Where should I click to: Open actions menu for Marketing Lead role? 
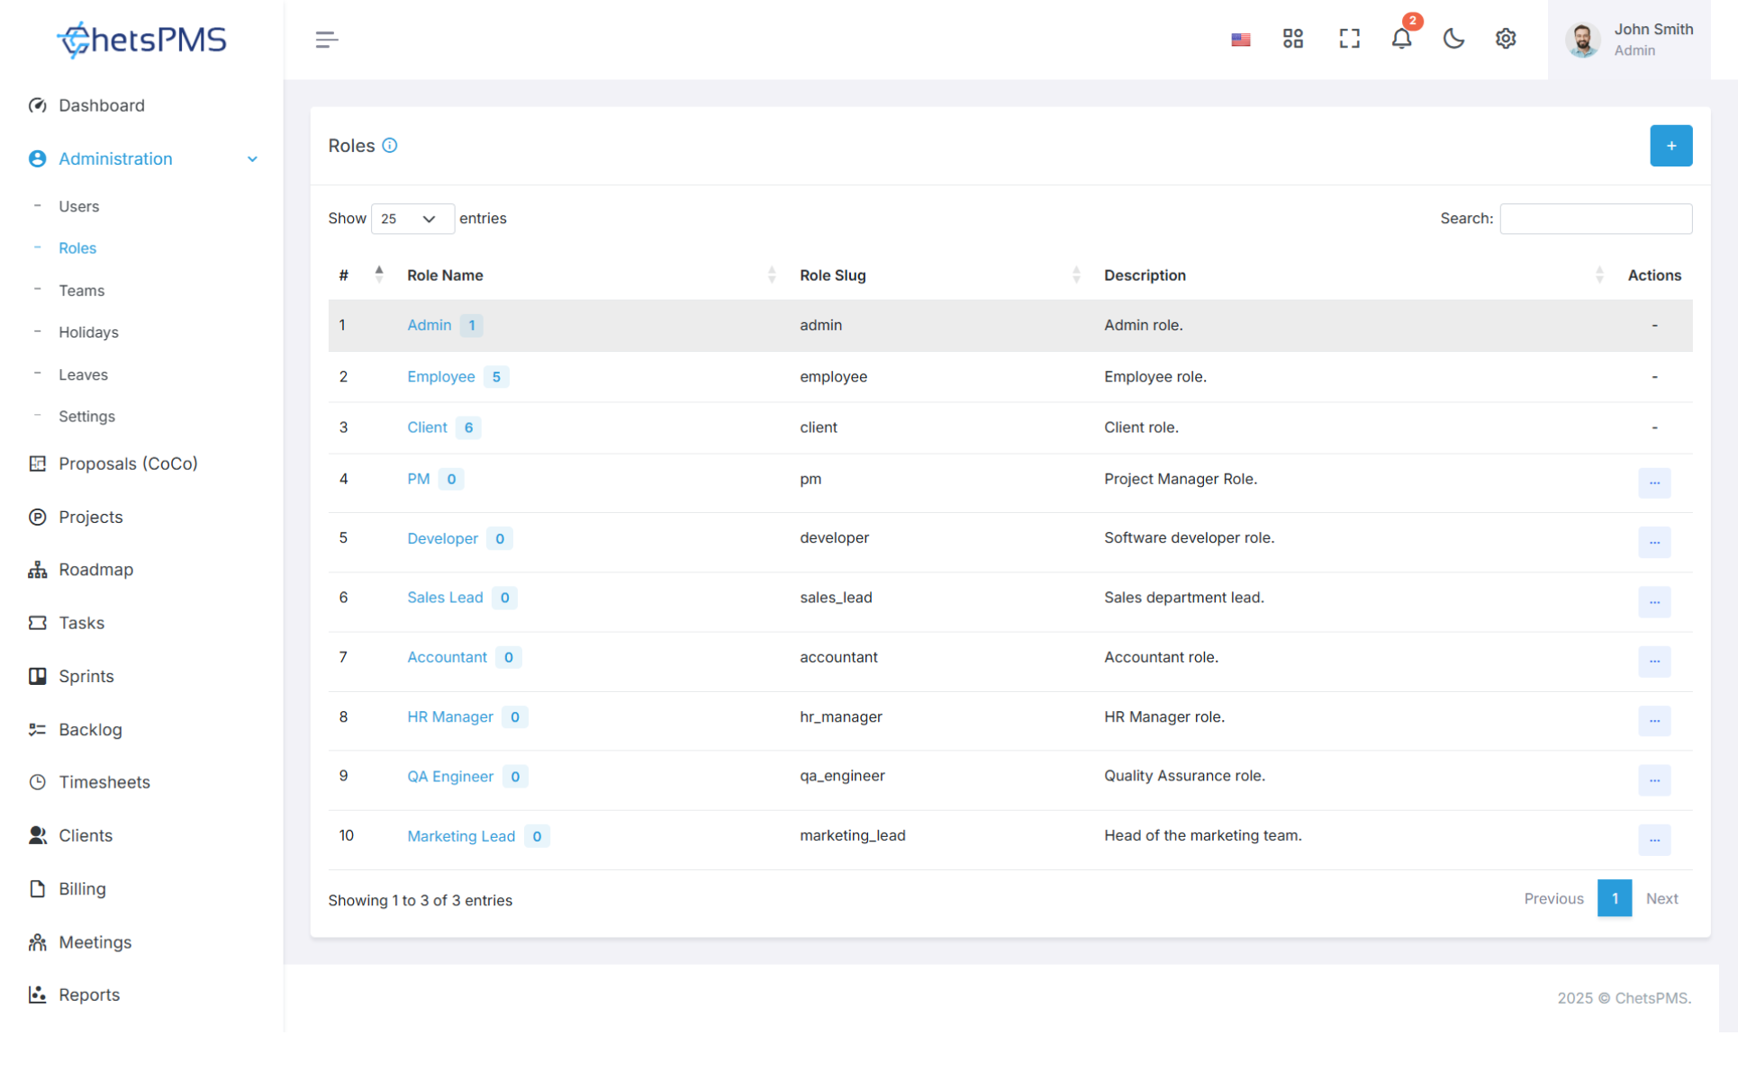click(1654, 840)
